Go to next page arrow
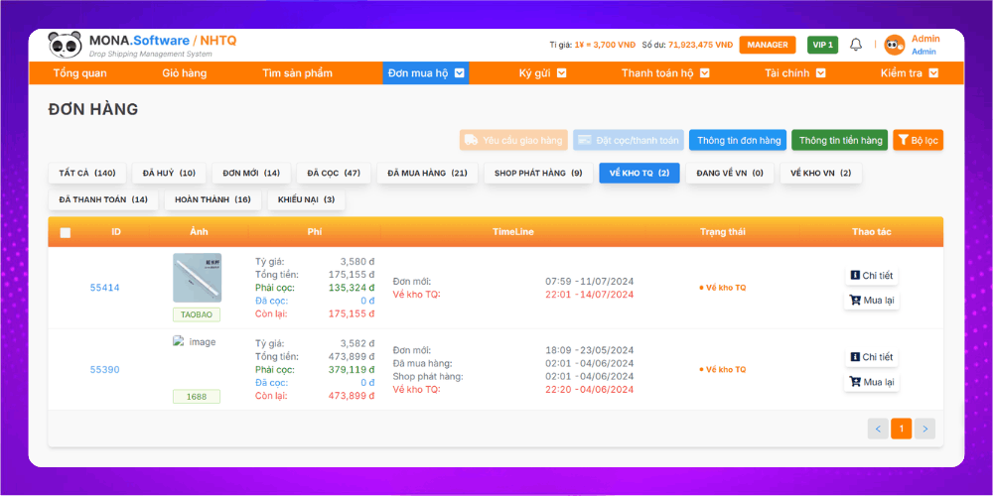 pyautogui.click(x=924, y=429)
